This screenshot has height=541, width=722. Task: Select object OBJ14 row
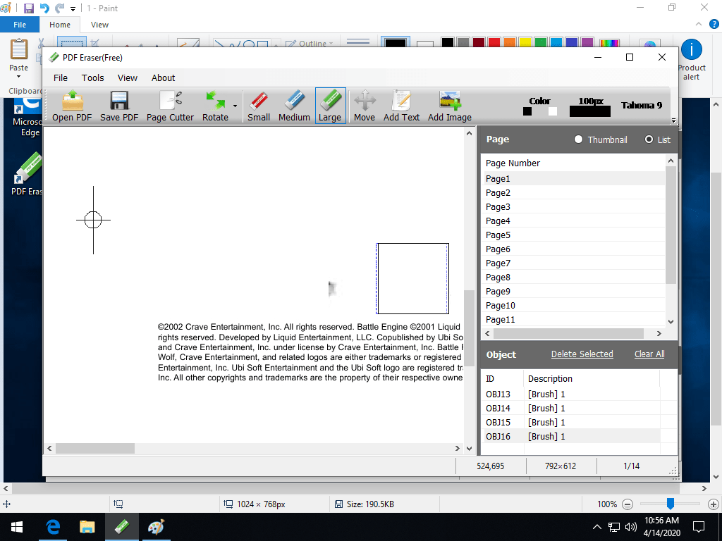[571, 409]
